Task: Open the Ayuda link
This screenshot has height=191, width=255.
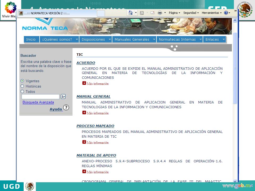Action: coord(56,109)
